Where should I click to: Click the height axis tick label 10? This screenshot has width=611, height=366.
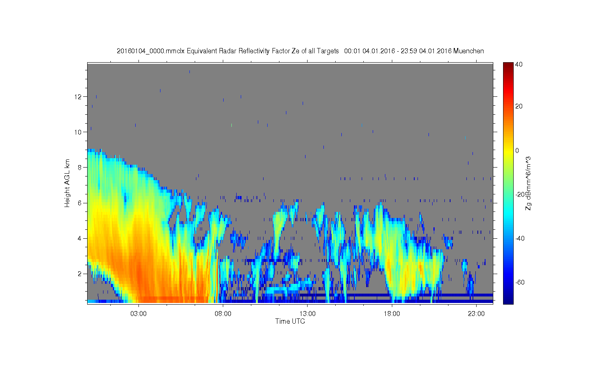(x=79, y=132)
